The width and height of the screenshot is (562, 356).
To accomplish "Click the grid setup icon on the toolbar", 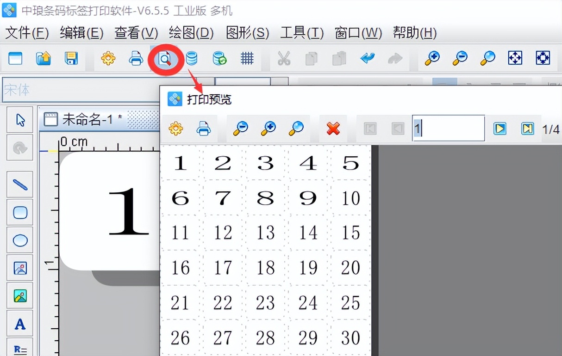I will point(247,59).
